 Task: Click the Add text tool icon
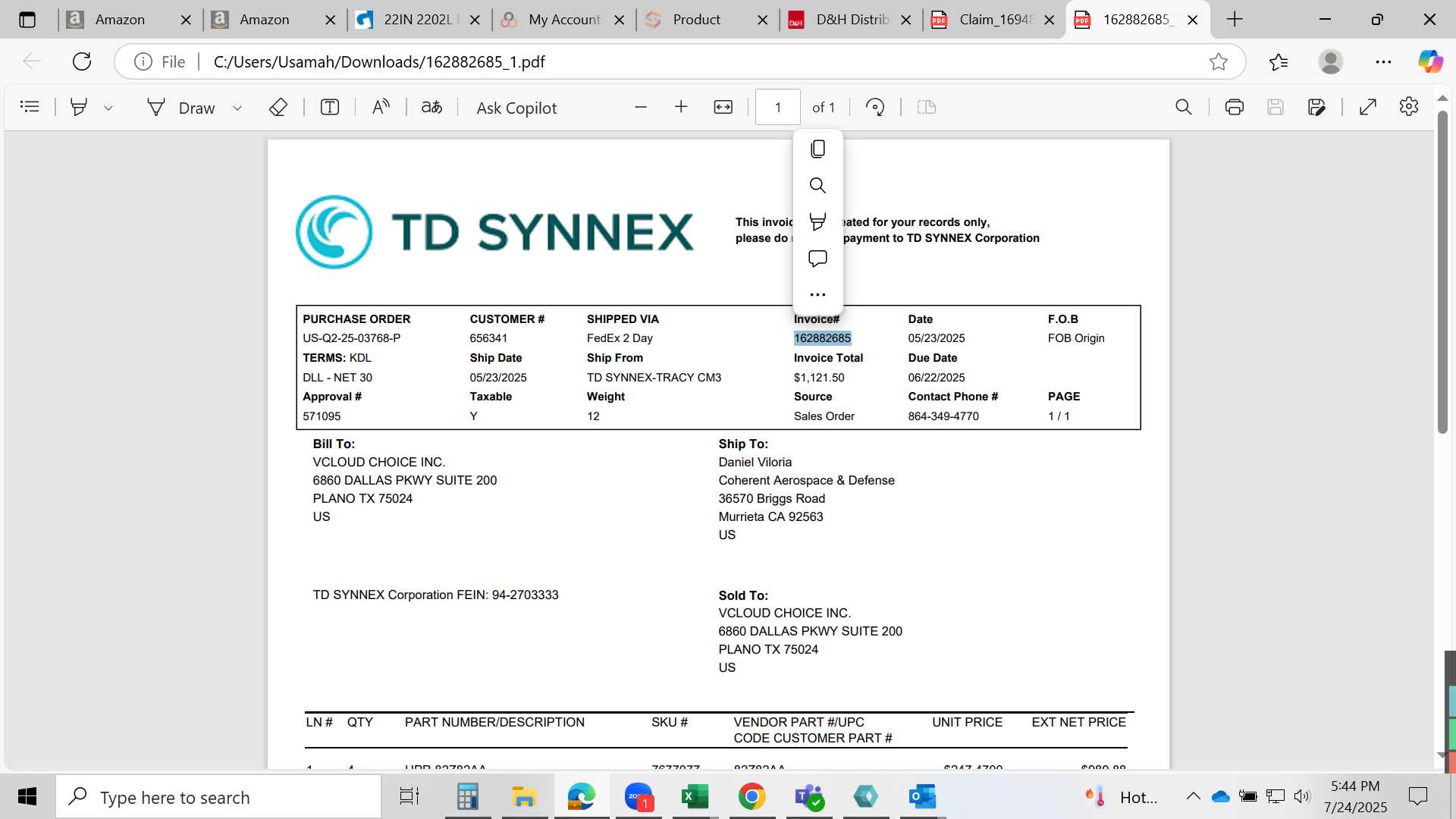click(x=330, y=107)
